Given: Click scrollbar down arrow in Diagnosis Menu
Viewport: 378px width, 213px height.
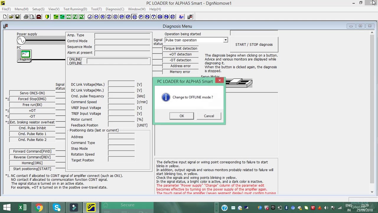Looking at the screenshot, I should coord(372,192).
